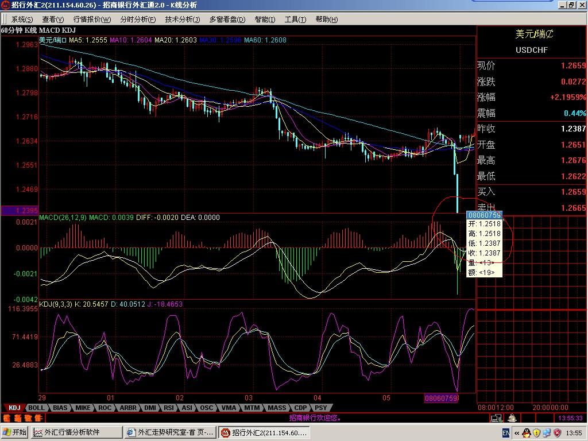Click the yellow shield tray icon

point(536,432)
